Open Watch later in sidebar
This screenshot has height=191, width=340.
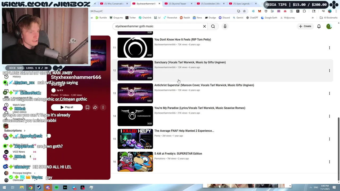click(x=19, y=105)
